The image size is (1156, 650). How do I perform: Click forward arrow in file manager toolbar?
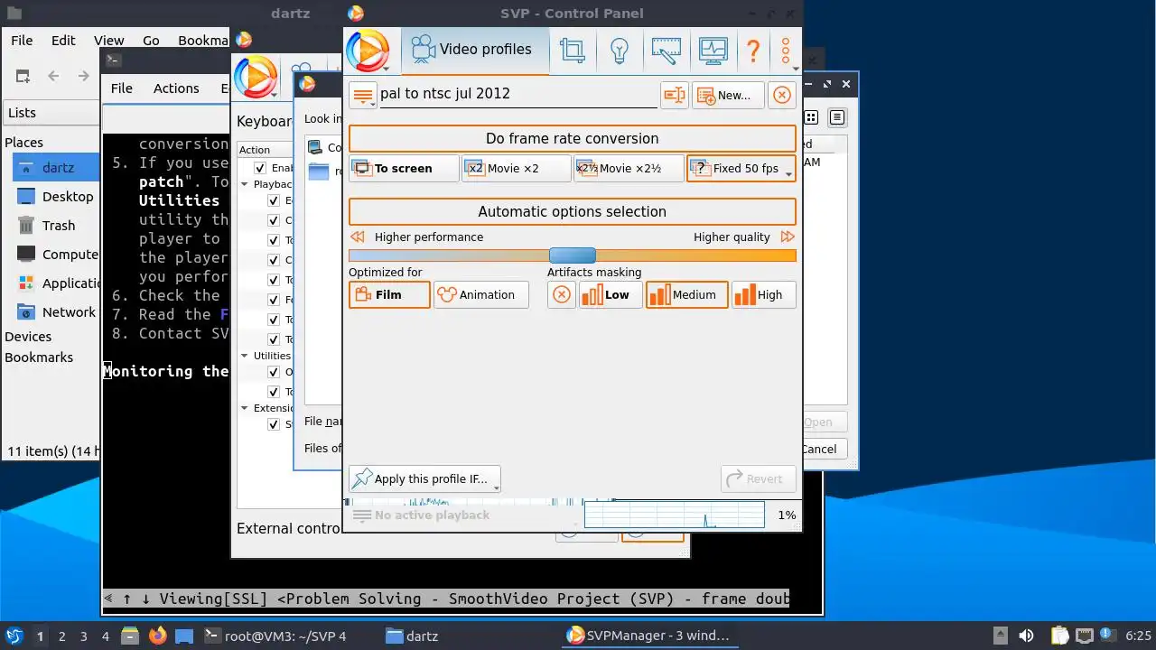[84, 76]
